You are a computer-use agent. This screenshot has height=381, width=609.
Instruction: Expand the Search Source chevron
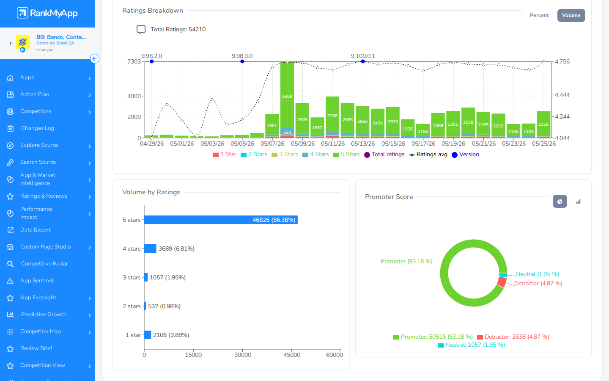coord(90,163)
